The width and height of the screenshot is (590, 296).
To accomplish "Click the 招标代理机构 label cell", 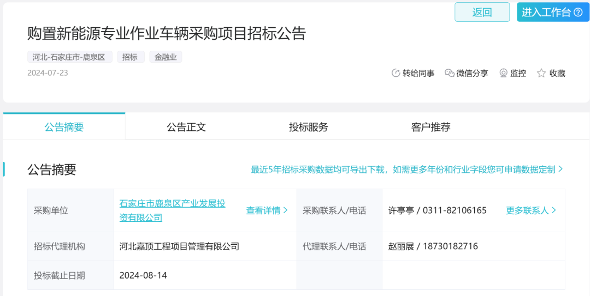I will coord(70,246).
